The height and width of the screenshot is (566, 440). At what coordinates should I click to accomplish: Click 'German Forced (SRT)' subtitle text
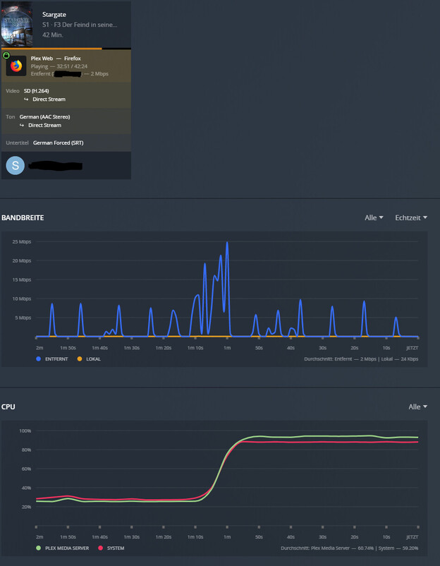(x=58, y=143)
